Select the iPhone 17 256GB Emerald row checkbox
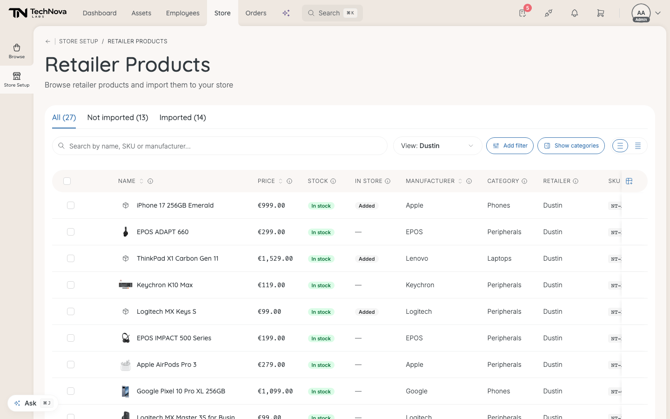The image size is (670, 419). (x=71, y=205)
